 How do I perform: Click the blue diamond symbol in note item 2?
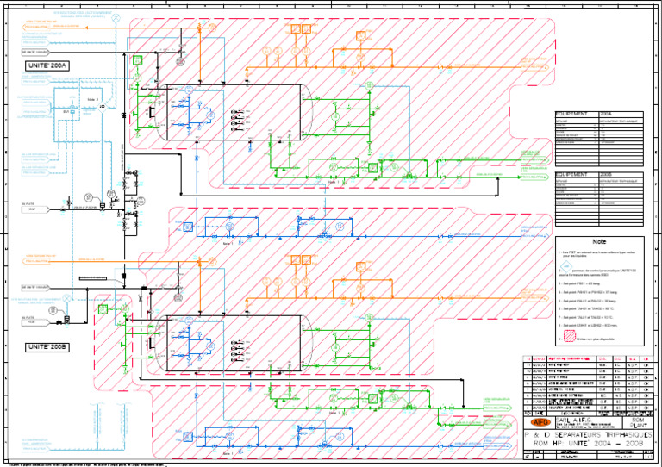[565, 265]
